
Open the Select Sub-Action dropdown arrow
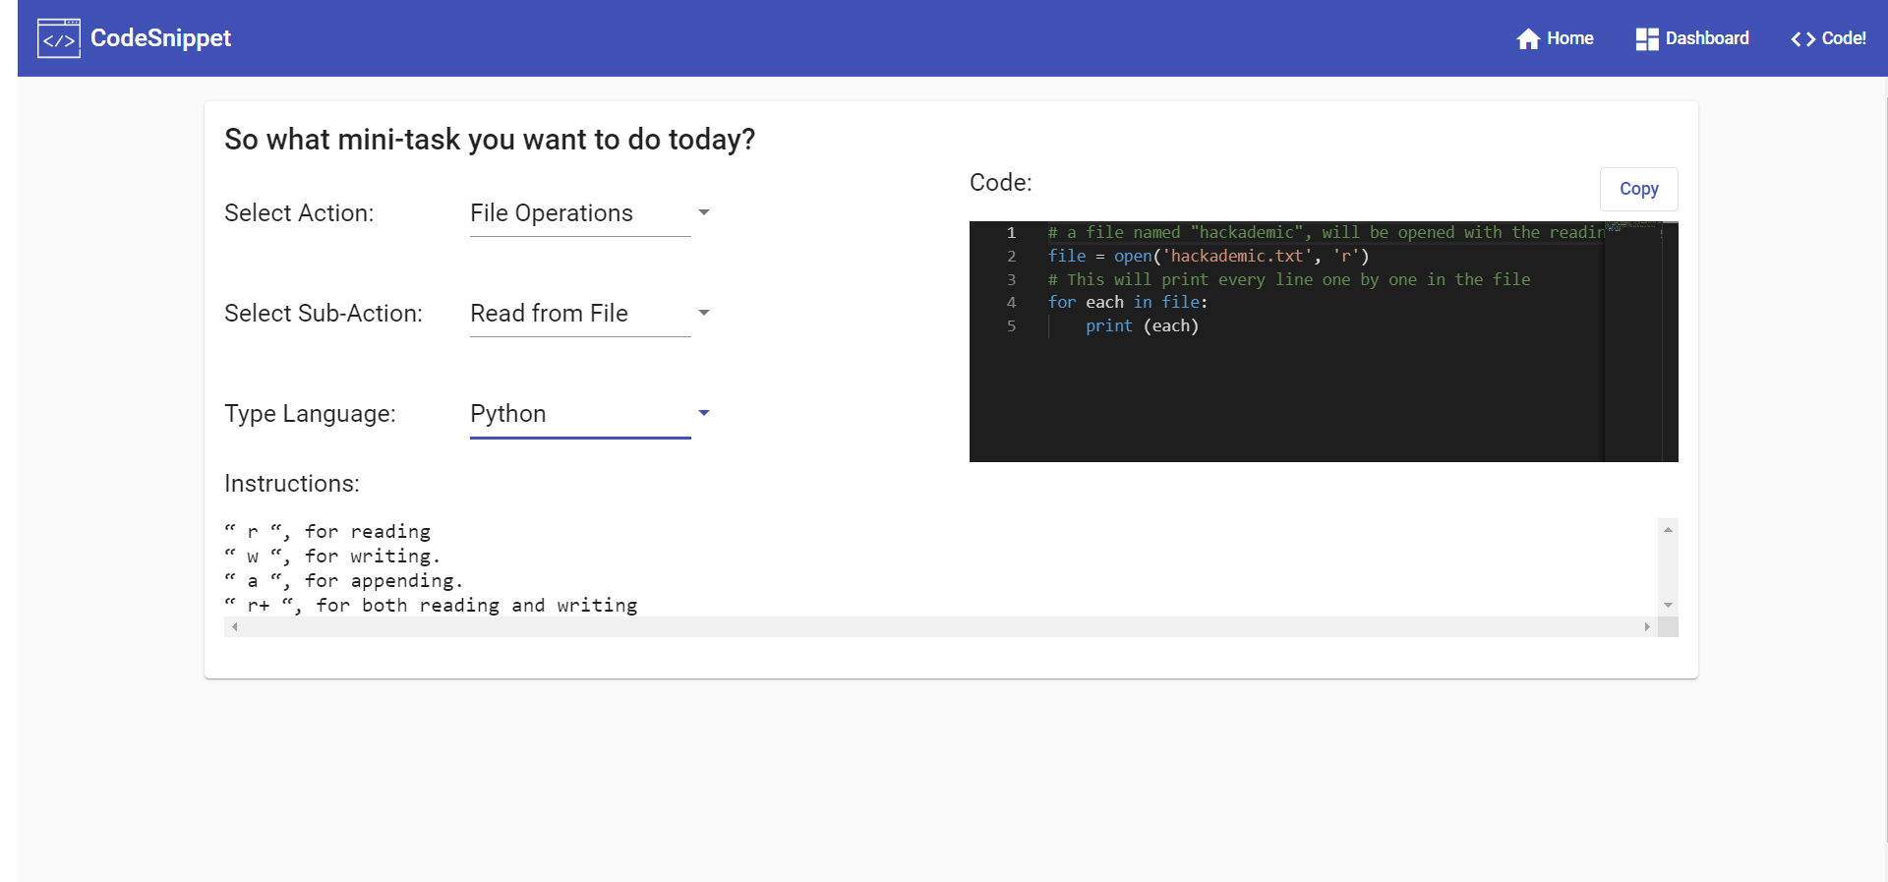(704, 313)
